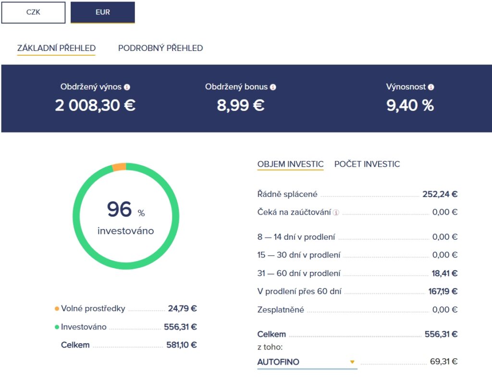Open the POČET INVESTIC view

368,164
